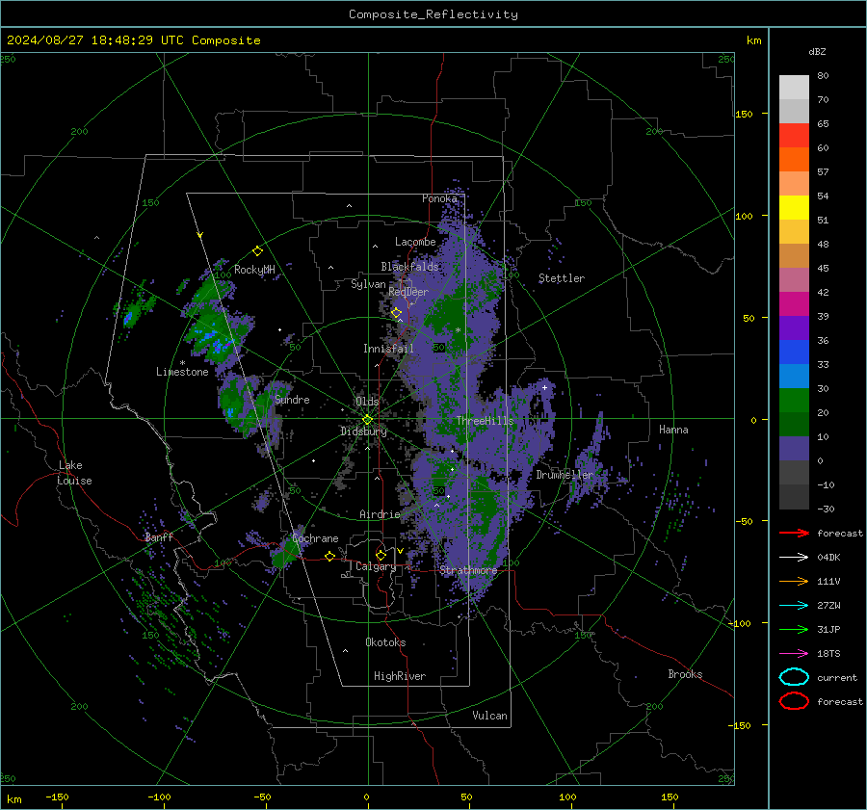Click the white 04DK arrow in legend
Viewport: 867px width, 810px height.
(x=794, y=558)
